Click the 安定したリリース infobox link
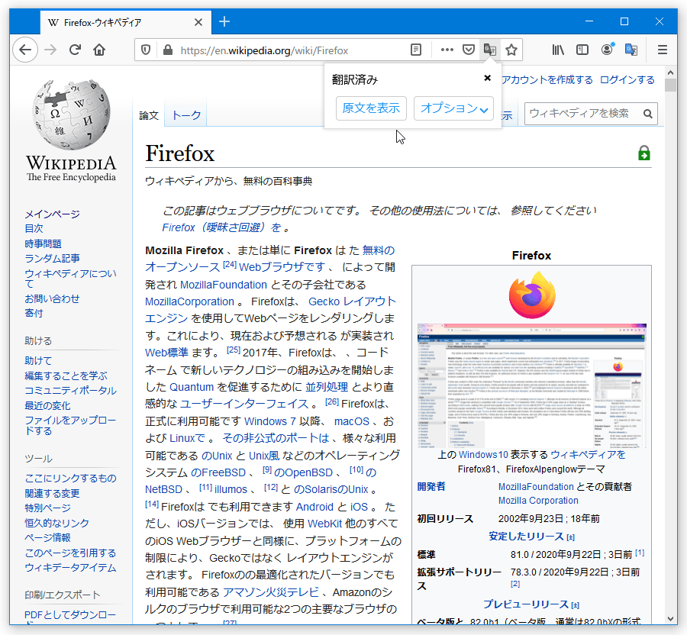 point(526,537)
